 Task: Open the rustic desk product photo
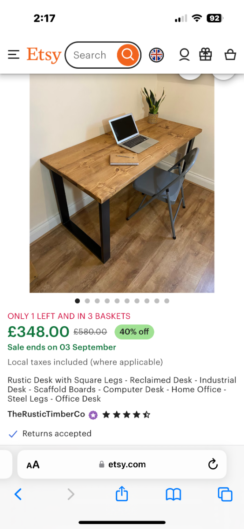(x=122, y=183)
